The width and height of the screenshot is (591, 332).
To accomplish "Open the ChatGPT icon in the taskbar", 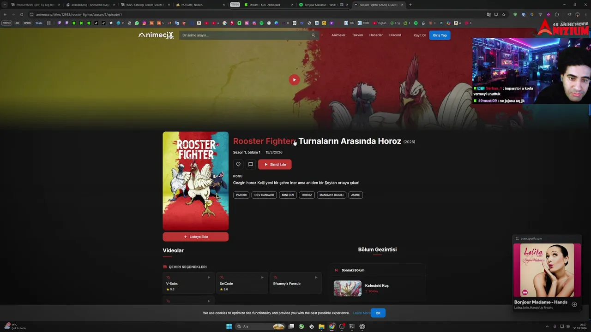I will point(362,326).
